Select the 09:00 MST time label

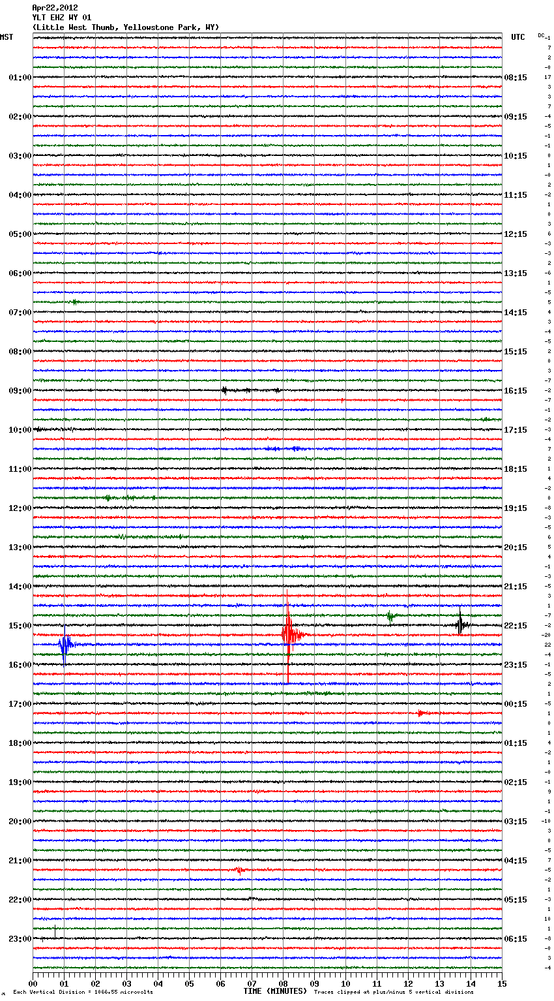point(20,391)
